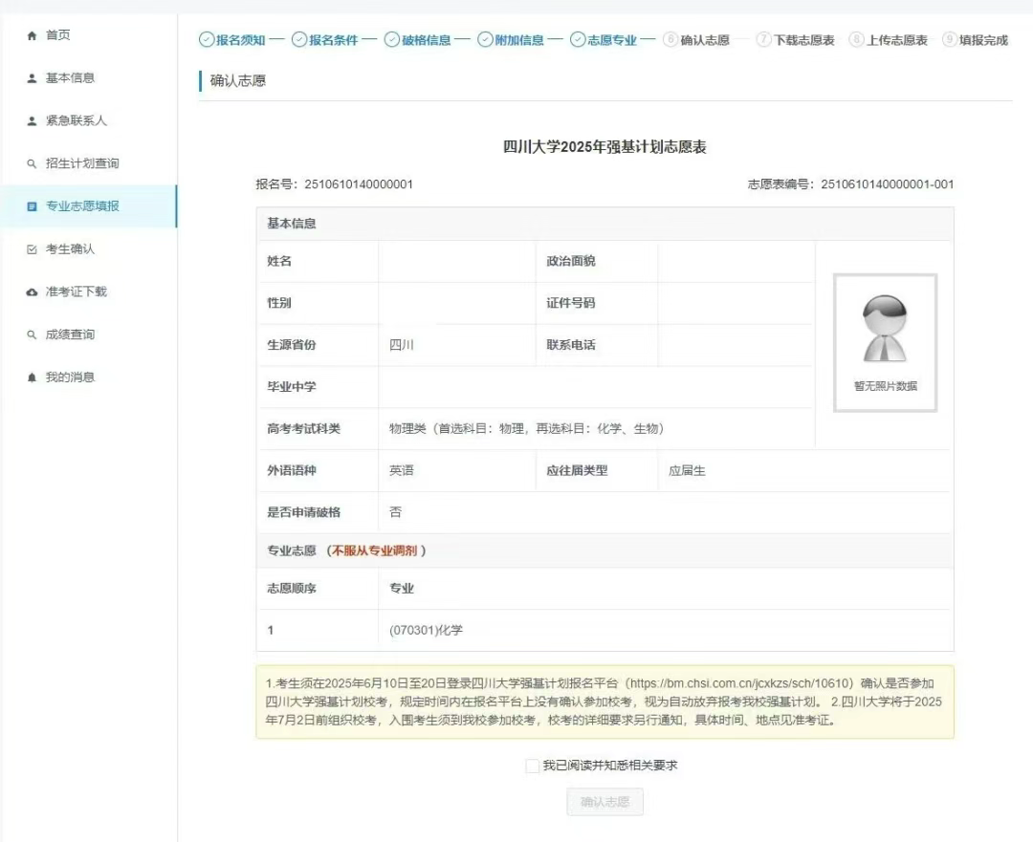Click the 确认志愿 submit button
Image resolution: width=1033 pixels, height=842 pixels.
pos(604,802)
